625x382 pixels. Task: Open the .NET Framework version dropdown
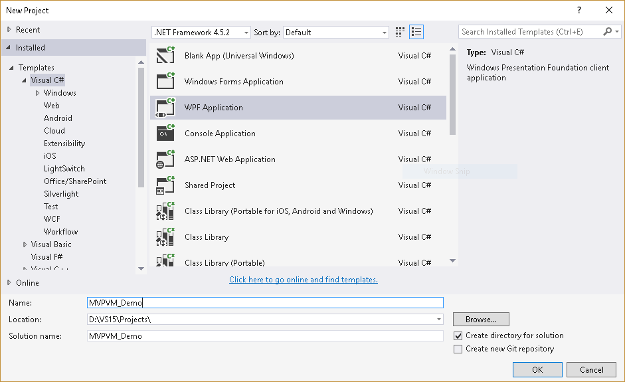tap(201, 33)
